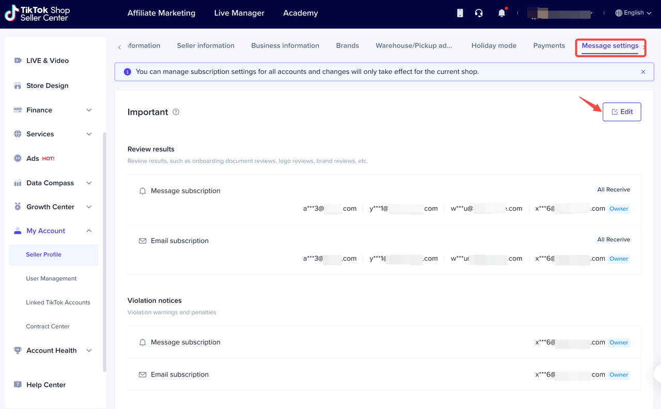Click the mobile phone app icon
The image size is (661, 409).
tap(460, 13)
